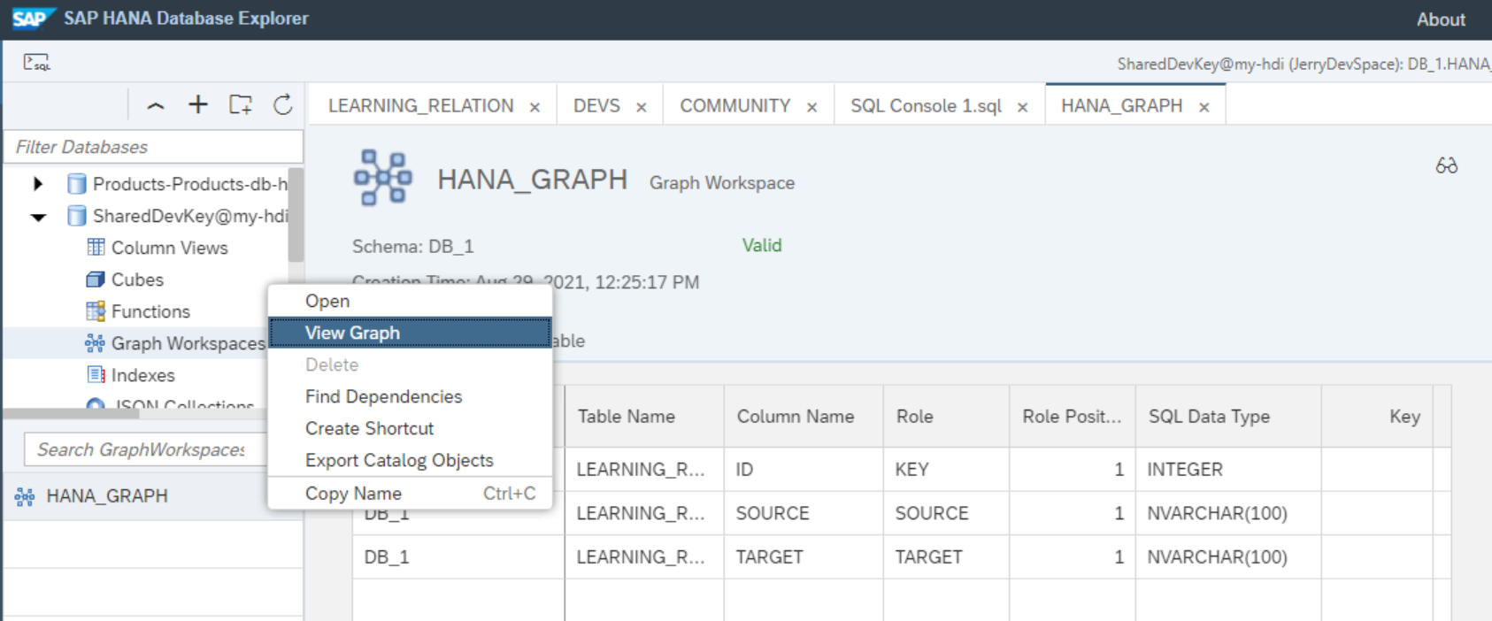Close the SQL Console 1.sql tab

(1022, 107)
